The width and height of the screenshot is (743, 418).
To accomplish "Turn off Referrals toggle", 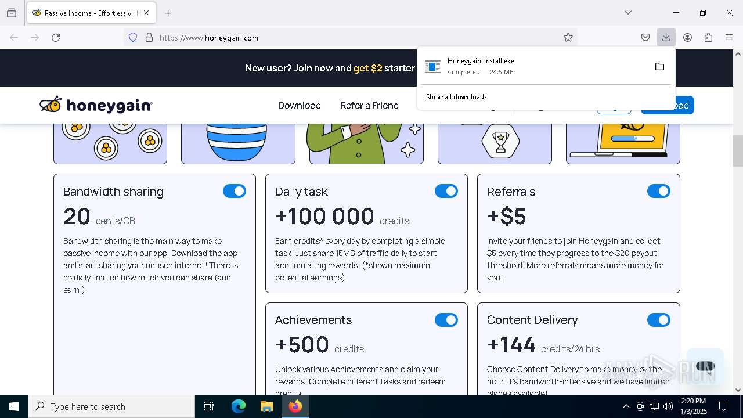I will 659,191.
